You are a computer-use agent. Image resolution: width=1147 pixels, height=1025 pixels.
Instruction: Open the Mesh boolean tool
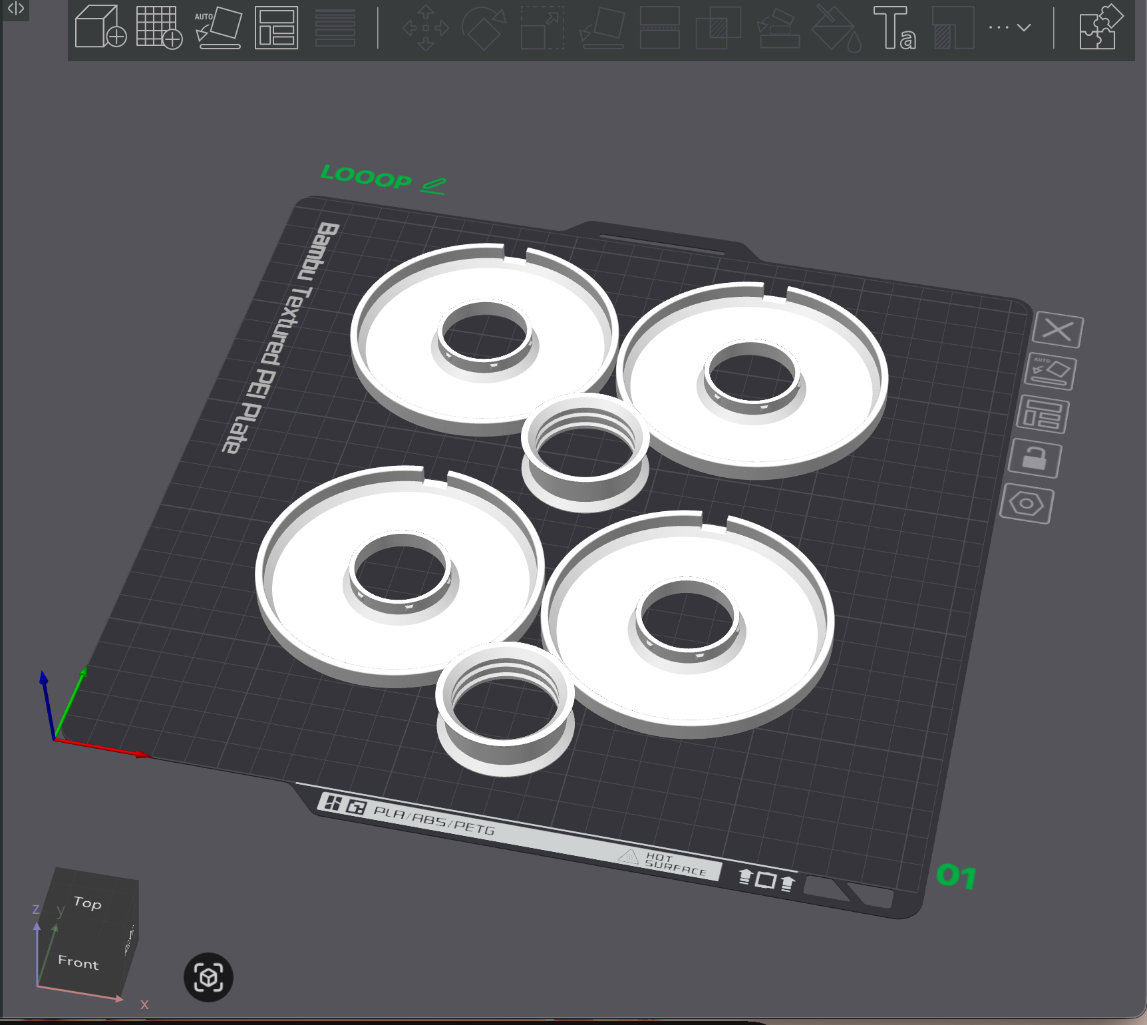point(719,28)
